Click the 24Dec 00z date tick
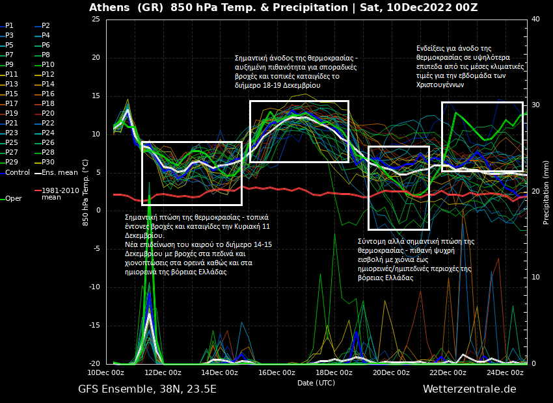Image resolution: width=553 pixels, height=403 pixels. point(505,372)
